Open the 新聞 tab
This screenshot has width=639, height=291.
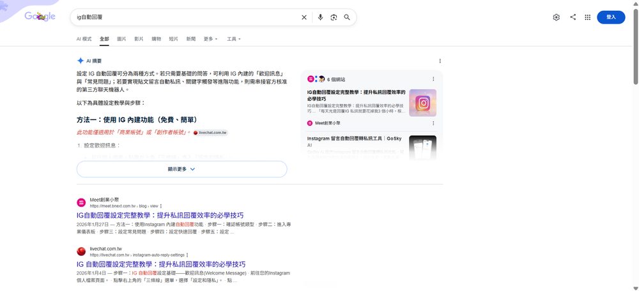pyautogui.click(x=190, y=39)
